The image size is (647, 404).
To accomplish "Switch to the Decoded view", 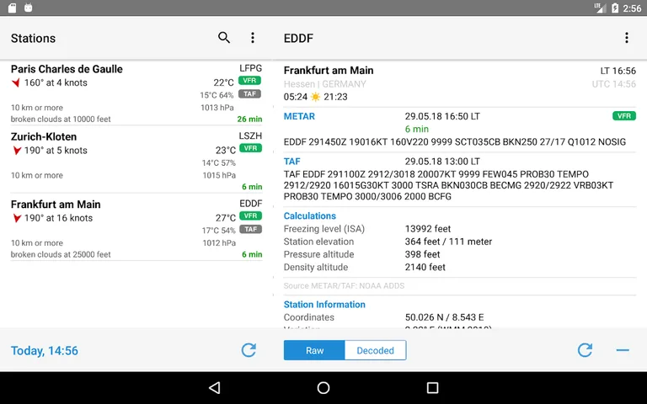I will (x=375, y=350).
